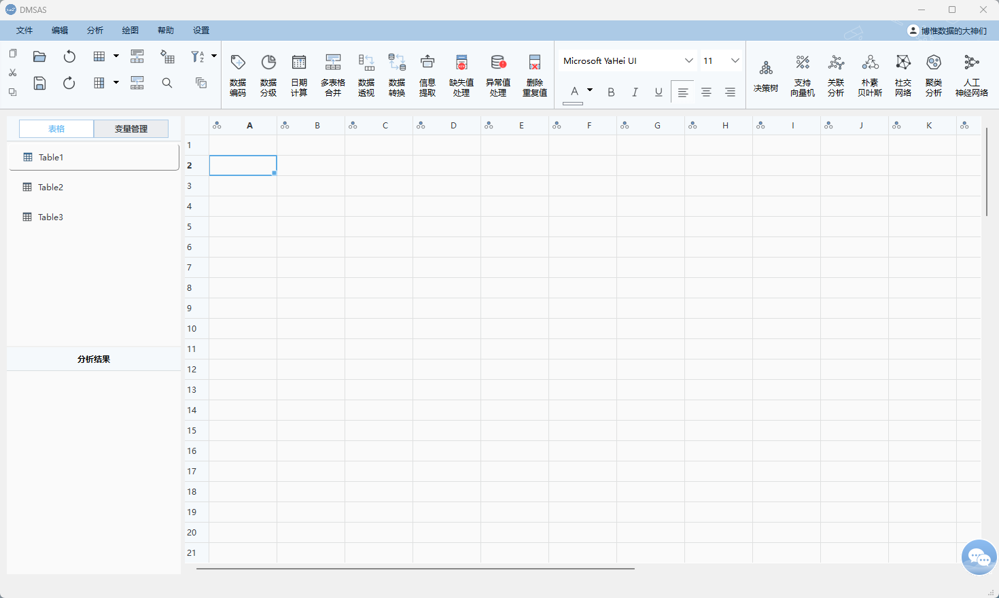Run the 朴素贝叶斯 analysis
The height and width of the screenshot is (598, 999).
coord(870,75)
